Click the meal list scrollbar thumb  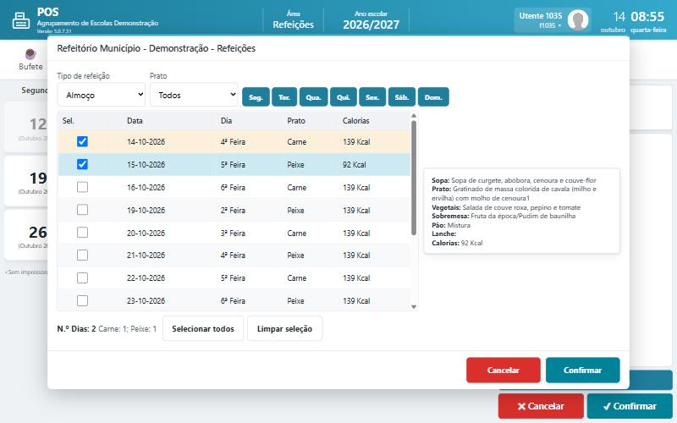point(414,178)
